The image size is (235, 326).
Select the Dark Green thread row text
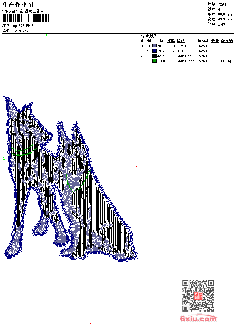pos(185,61)
